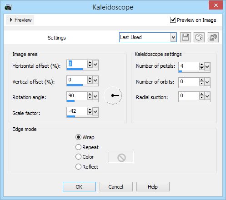The width and height of the screenshot is (226, 200).
Task: Decrease the Scale factor spinner down
Action: tap(90, 113)
